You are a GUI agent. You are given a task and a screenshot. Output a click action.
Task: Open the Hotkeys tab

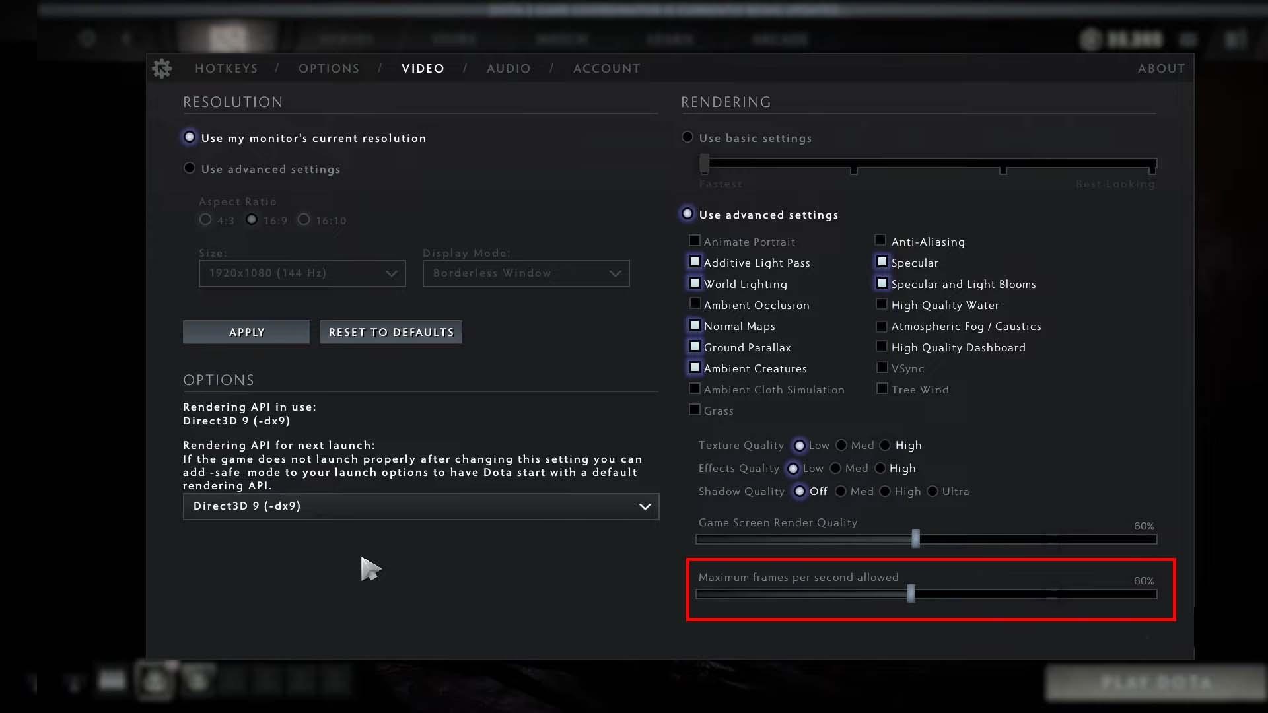click(226, 69)
